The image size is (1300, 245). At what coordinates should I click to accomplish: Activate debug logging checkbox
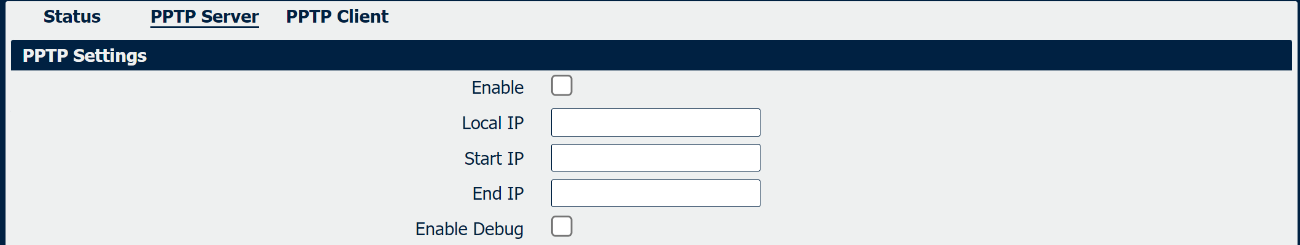(562, 227)
